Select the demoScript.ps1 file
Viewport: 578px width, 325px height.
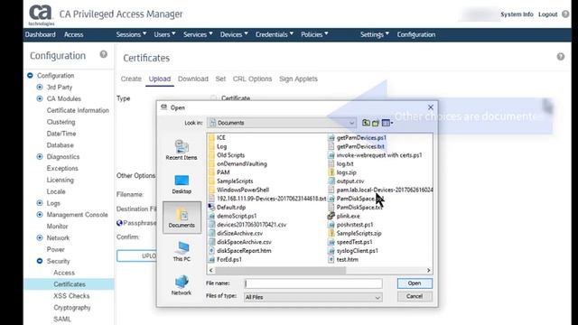click(233, 216)
